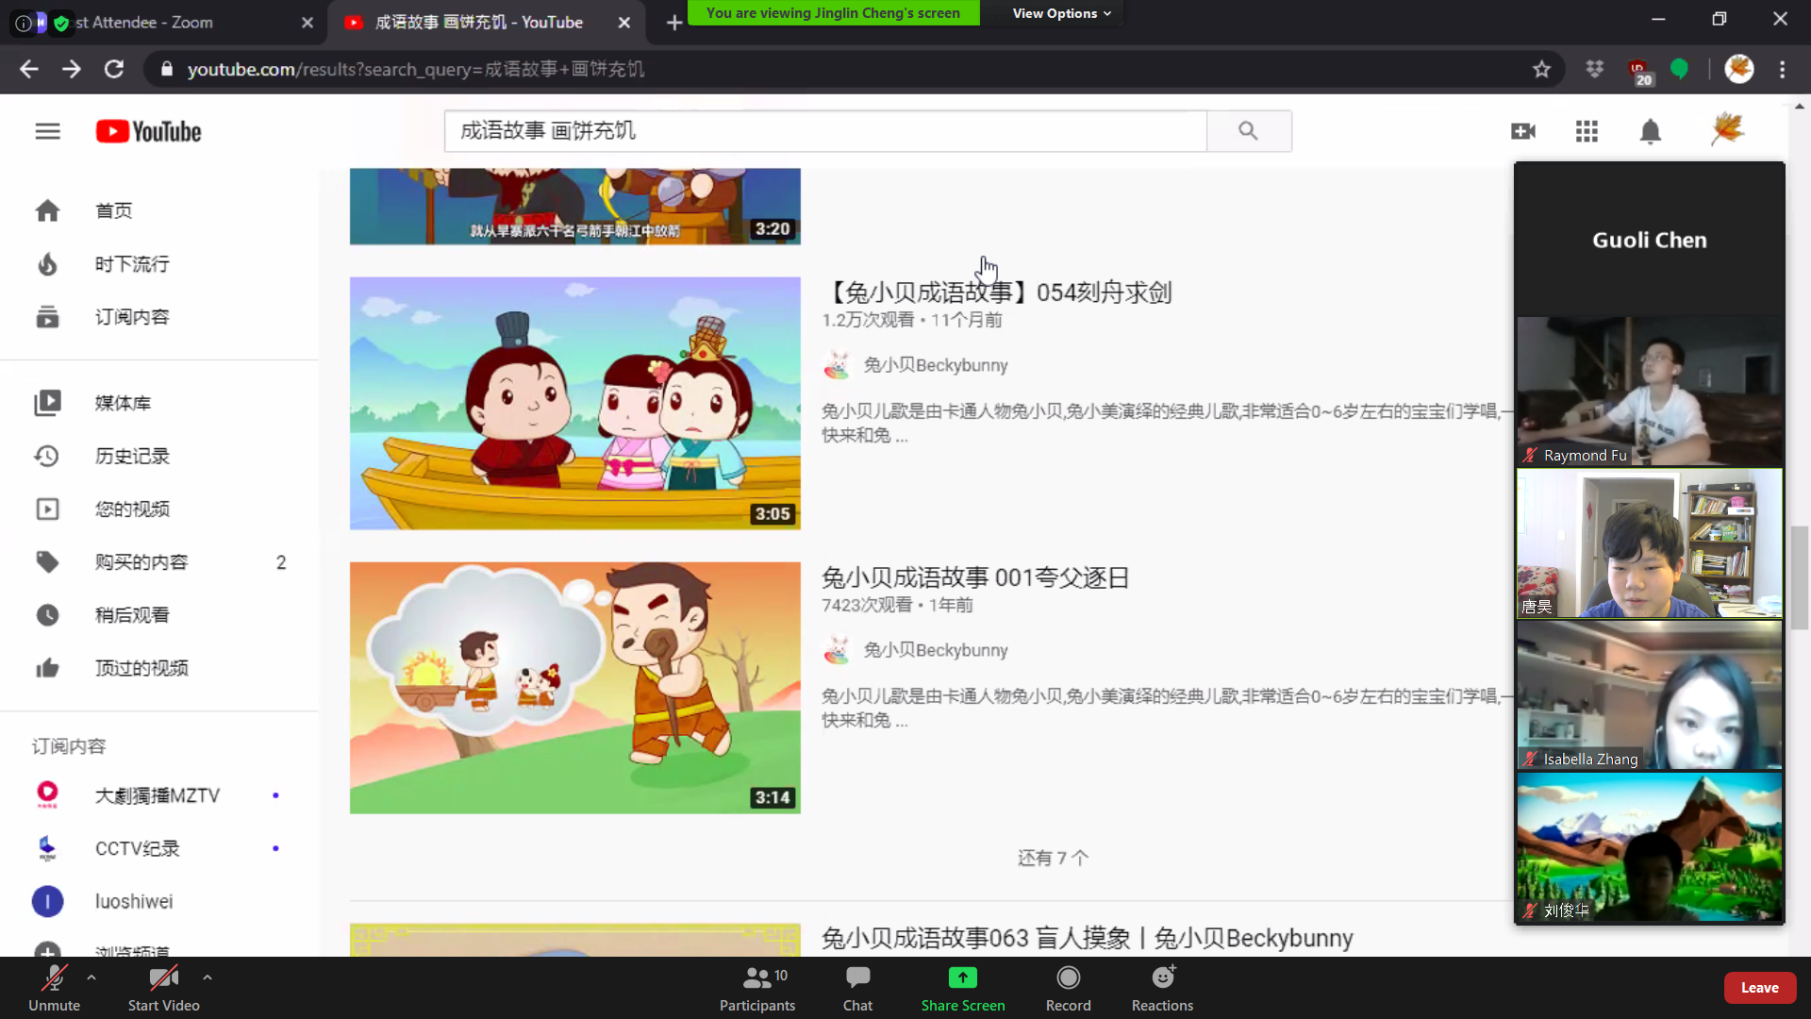Click the page vertical scrollbar thumb
This screenshot has width=1811, height=1019.
(x=1800, y=577)
